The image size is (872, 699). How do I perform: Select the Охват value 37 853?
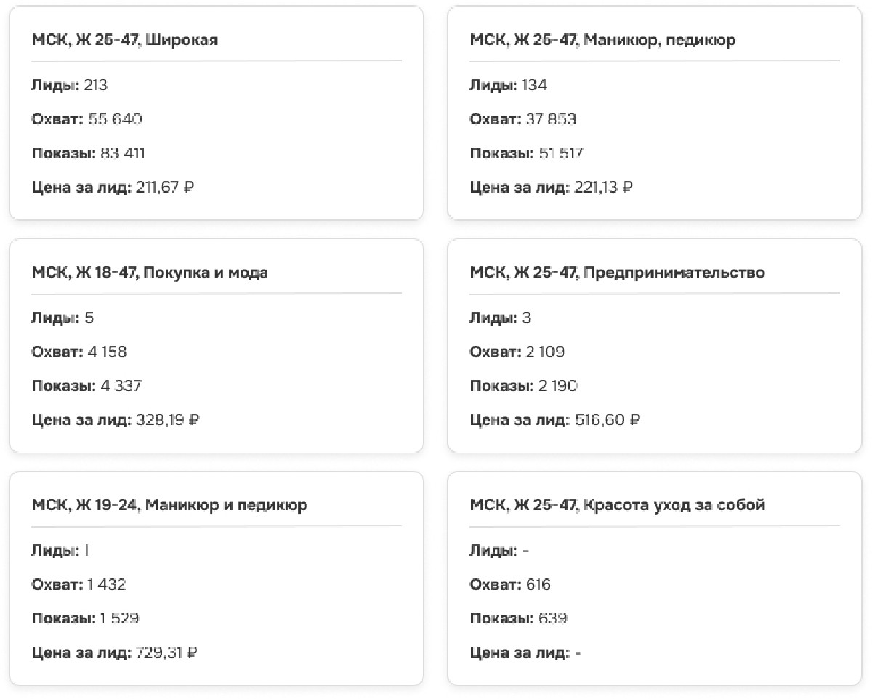(x=551, y=119)
